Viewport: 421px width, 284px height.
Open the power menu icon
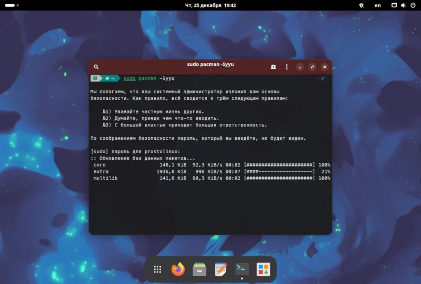[x=413, y=5]
